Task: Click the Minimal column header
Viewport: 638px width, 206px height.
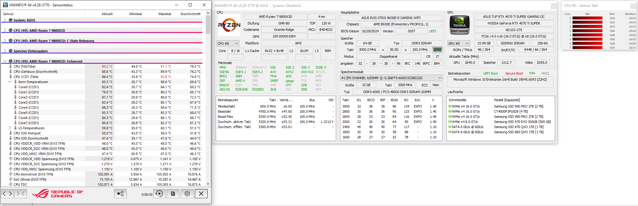Action: tap(129, 14)
